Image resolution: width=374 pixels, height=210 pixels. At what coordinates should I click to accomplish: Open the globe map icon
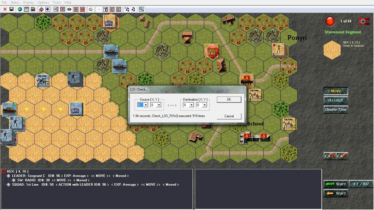(20, 9)
